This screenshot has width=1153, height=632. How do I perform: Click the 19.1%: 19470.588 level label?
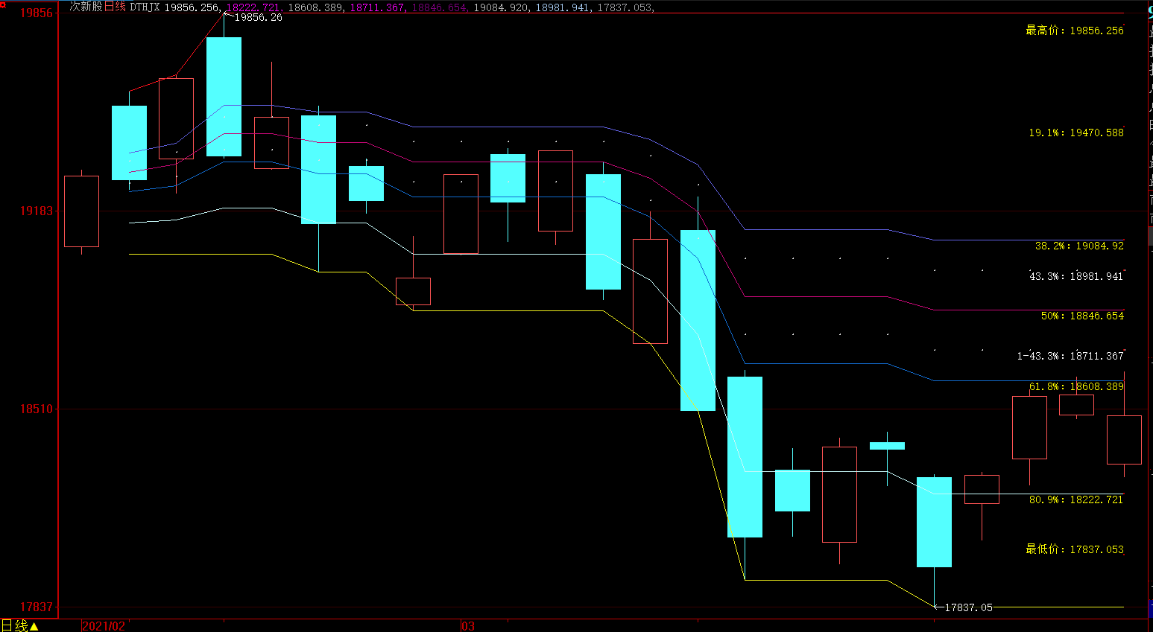coord(1076,133)
